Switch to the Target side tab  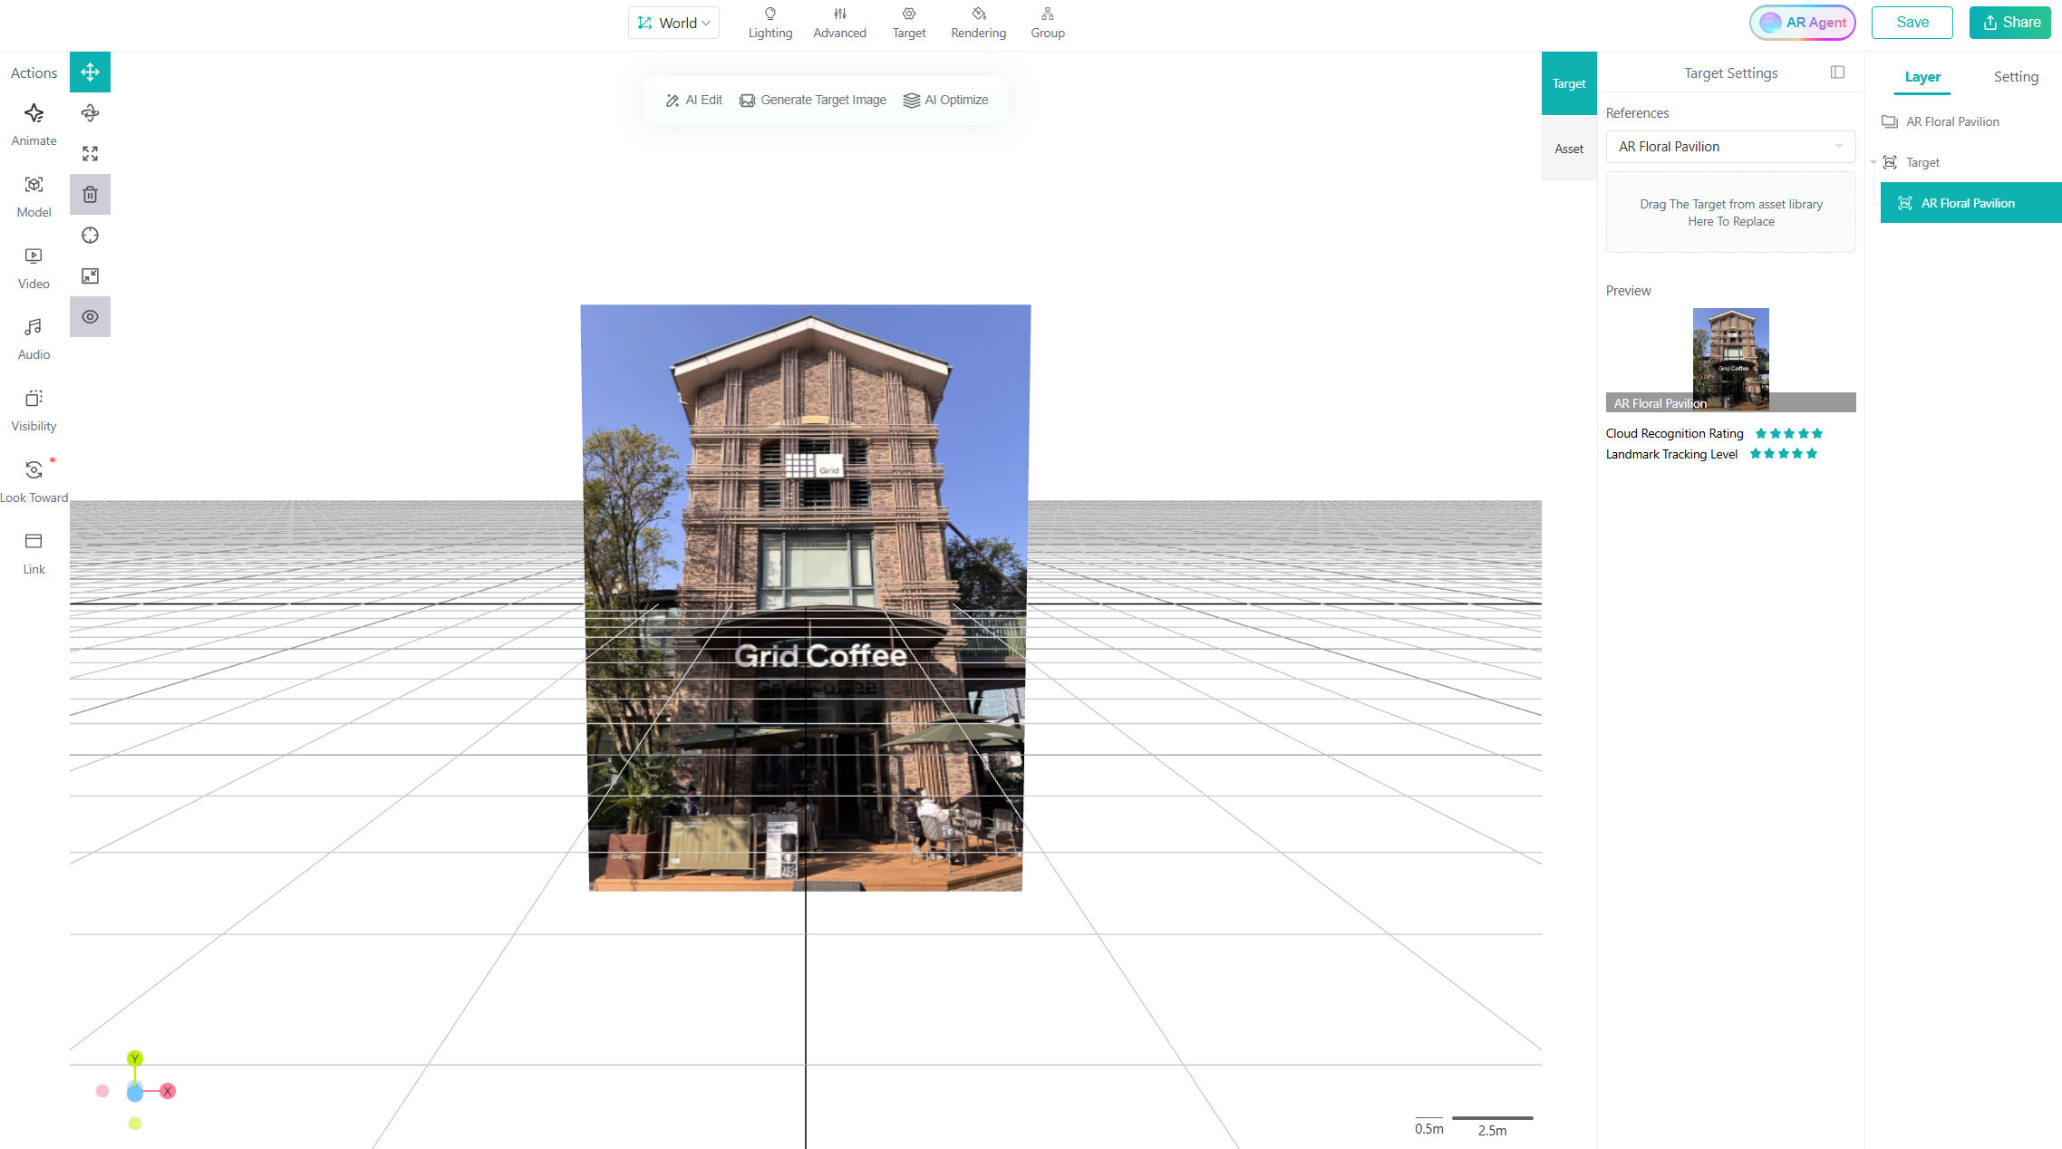point(1569,83)
